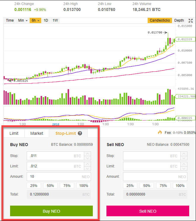Click the 24h Low 0.010760 value
The width and height of the screenshot is (196, 221).
(106, 9)
